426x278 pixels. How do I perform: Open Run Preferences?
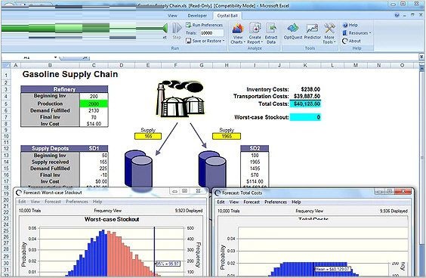[x=204, y=25]
